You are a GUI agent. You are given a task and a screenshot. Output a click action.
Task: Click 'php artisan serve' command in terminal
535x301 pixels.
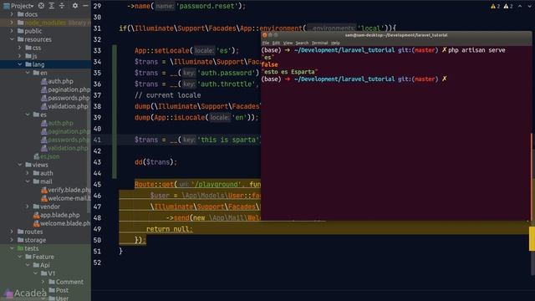(x=476, y=50)
